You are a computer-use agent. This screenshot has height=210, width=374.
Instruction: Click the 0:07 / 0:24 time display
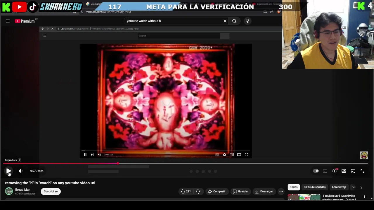pos(37,171)
